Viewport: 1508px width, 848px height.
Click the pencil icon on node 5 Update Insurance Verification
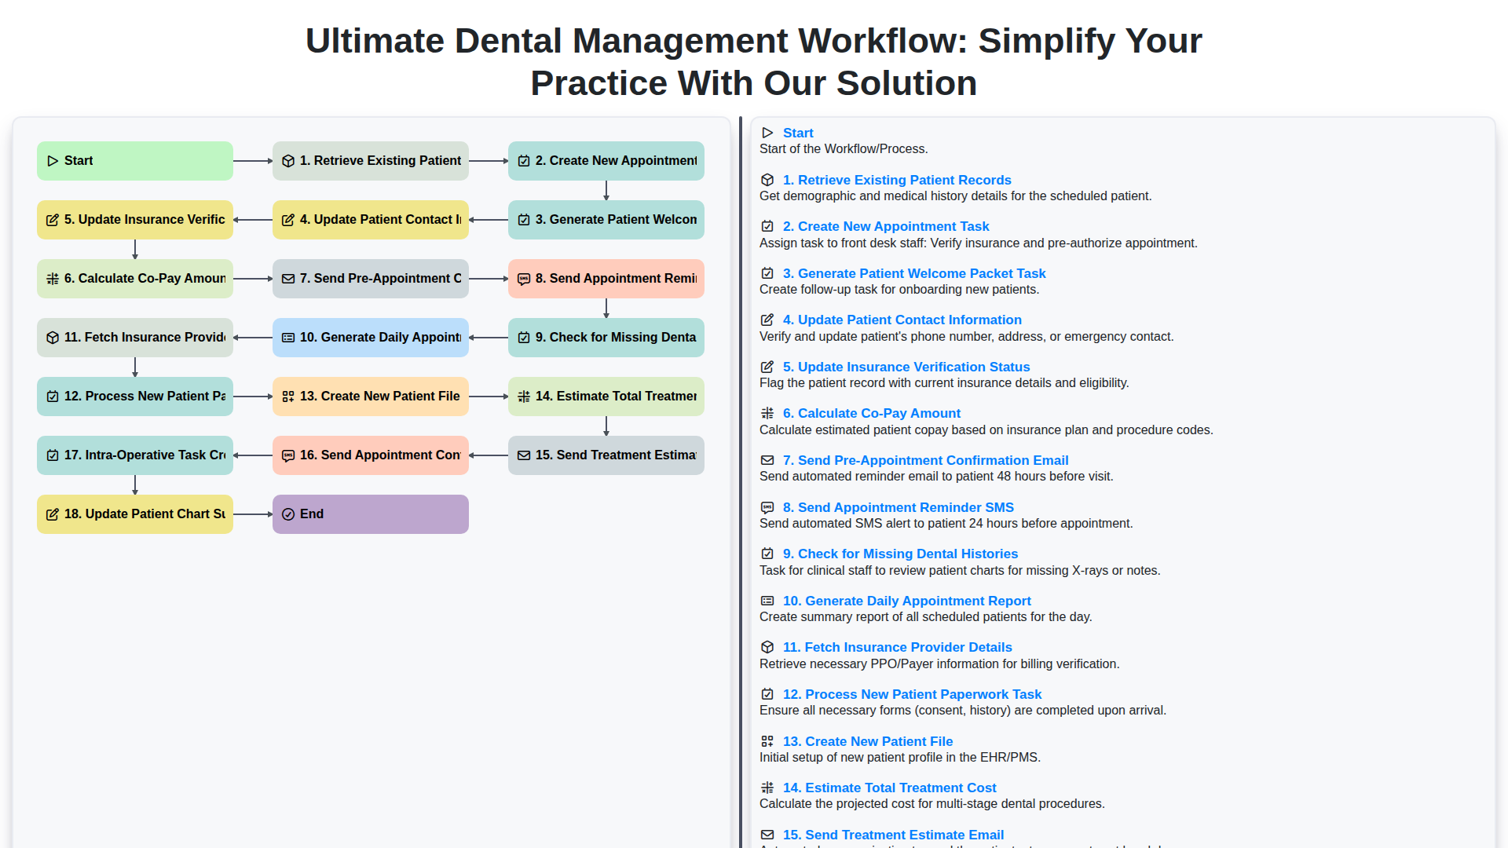coord(53,220)
